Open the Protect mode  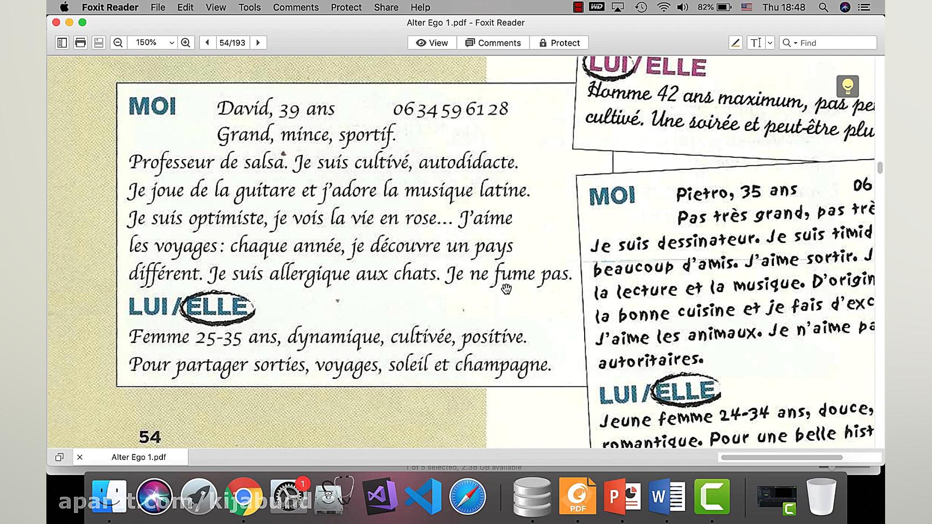[559, 43]
